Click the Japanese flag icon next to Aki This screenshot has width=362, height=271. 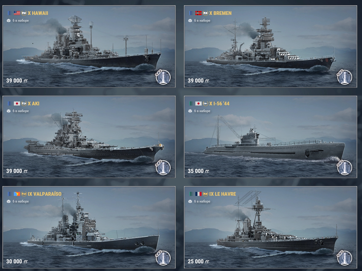[x=17, y=103]
